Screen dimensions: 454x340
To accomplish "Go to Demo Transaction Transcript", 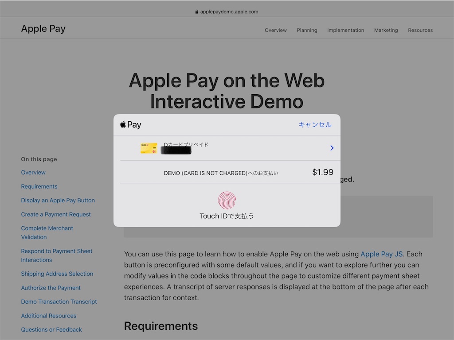I will pyautogui.click(x=59, y=301).
